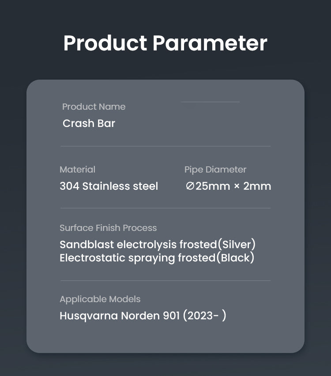Viewport: 331px width, 376px height.
Task: Click the diameter symbol before 25mm
Action: 190,187
